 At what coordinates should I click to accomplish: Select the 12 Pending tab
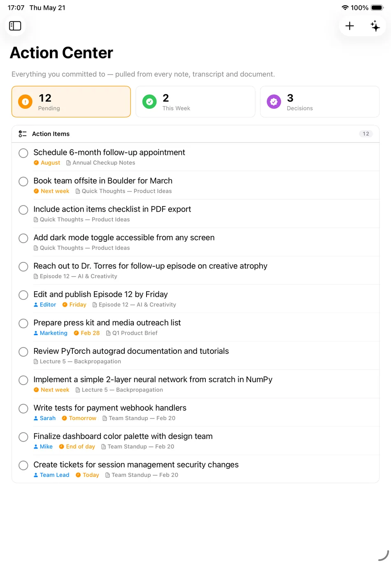(x=71, y=102)
